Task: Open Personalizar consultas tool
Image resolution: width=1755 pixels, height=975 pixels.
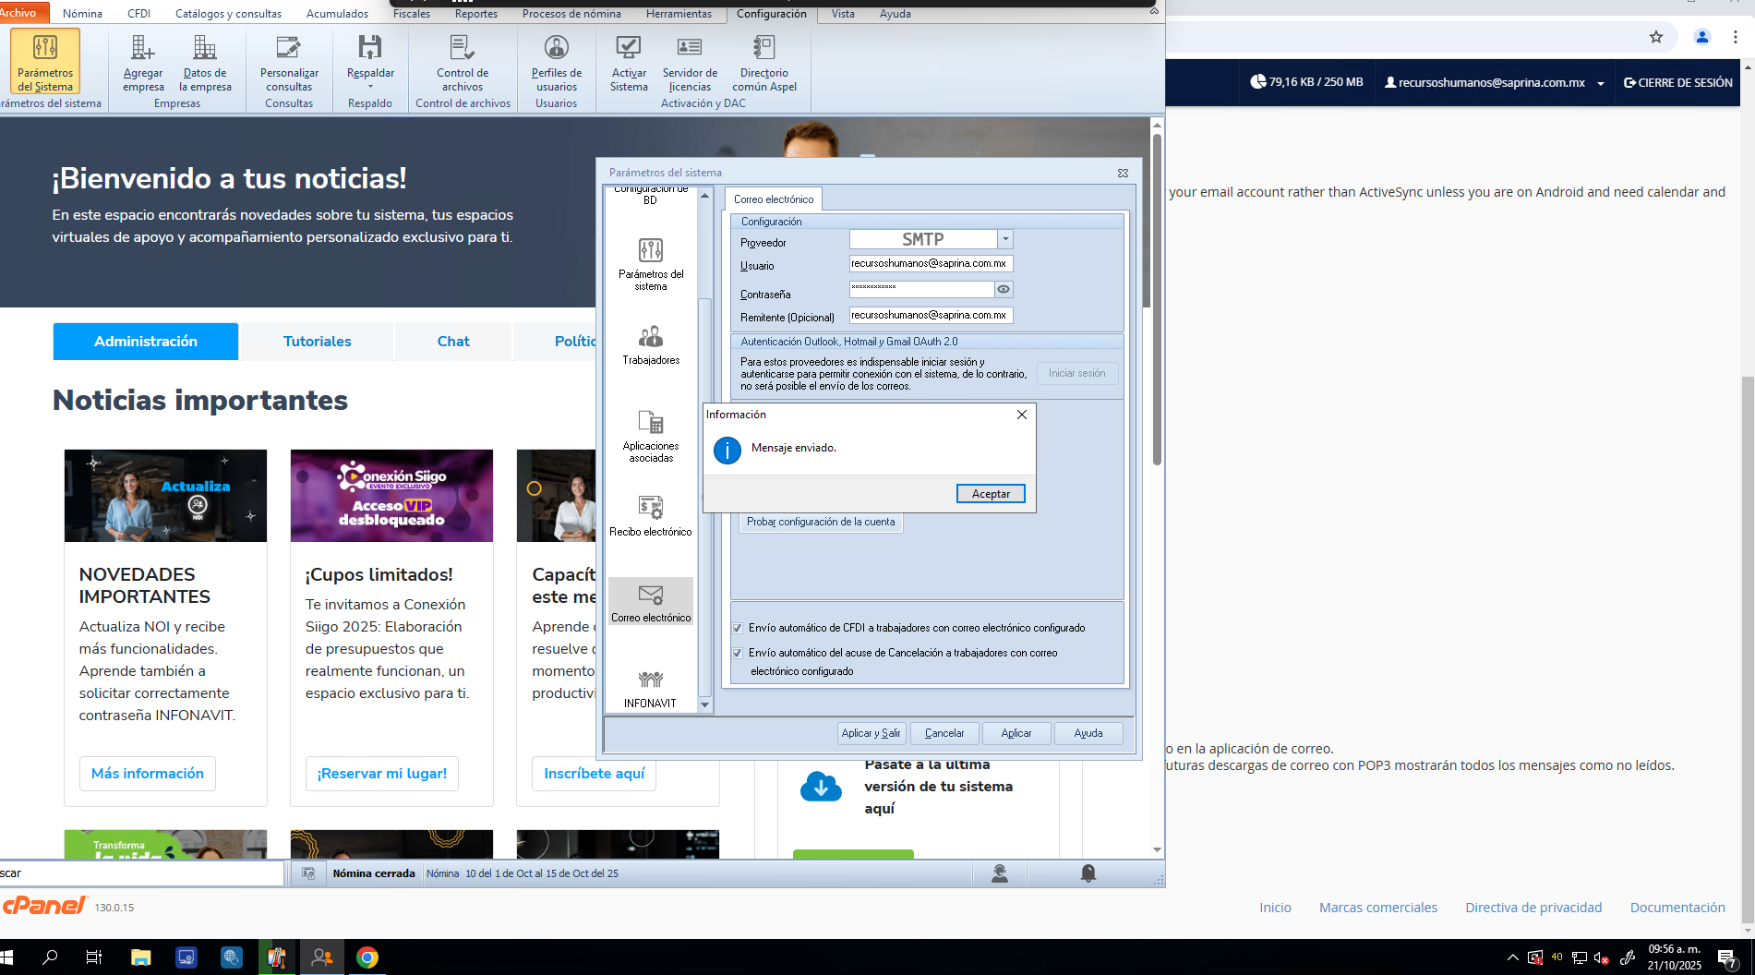Action: [x=289, y=62]
